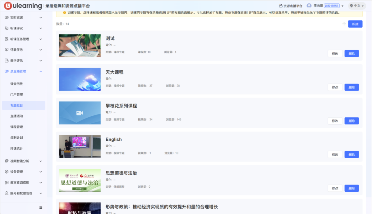Viewport: 372px width, 214px height.
Task: Click 删除 for the 思想道德与法治 course
Action: point(351,188)
